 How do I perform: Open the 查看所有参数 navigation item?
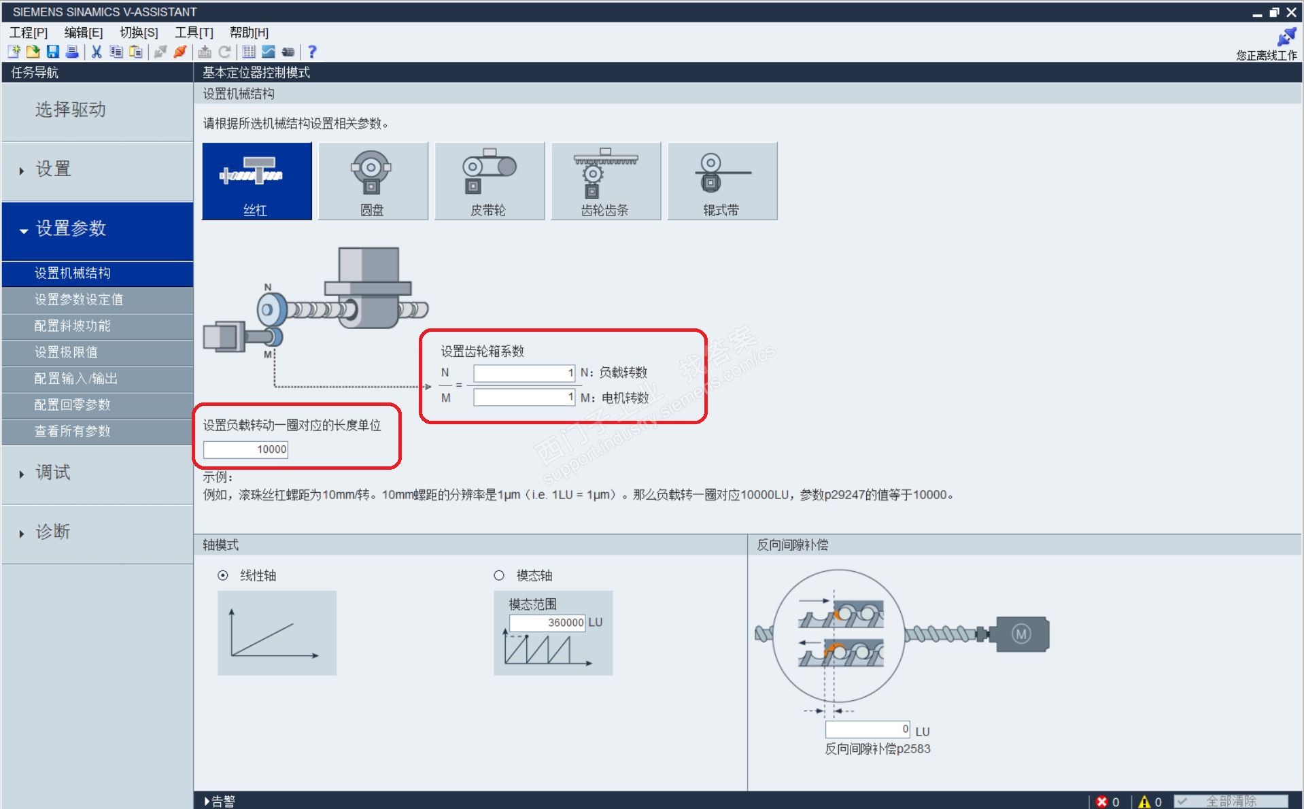click(97, 432)
